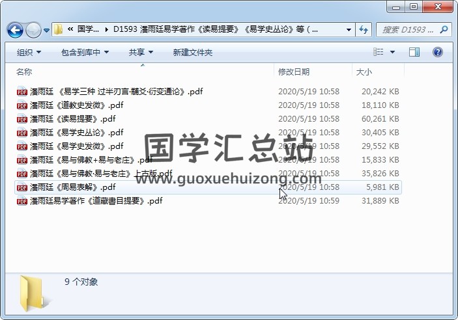458x320 pixels.
Task: Select file name 潘雨廷《易学史丛论》.pdf
Action: (x=76, y=133)
